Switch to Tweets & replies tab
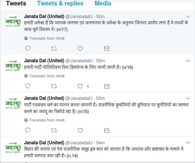Viewport: 195px width, 163px height. pos(60,3)
